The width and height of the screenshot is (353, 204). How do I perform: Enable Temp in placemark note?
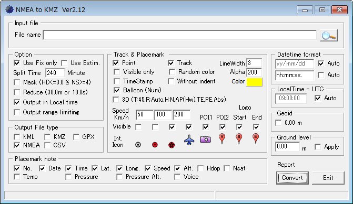tap(17, 177)
